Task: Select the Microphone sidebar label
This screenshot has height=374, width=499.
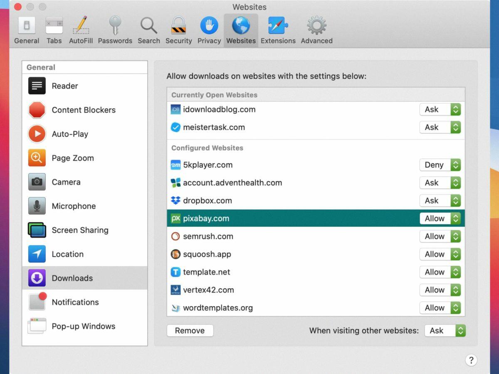Action: click(x=74, y=206)
